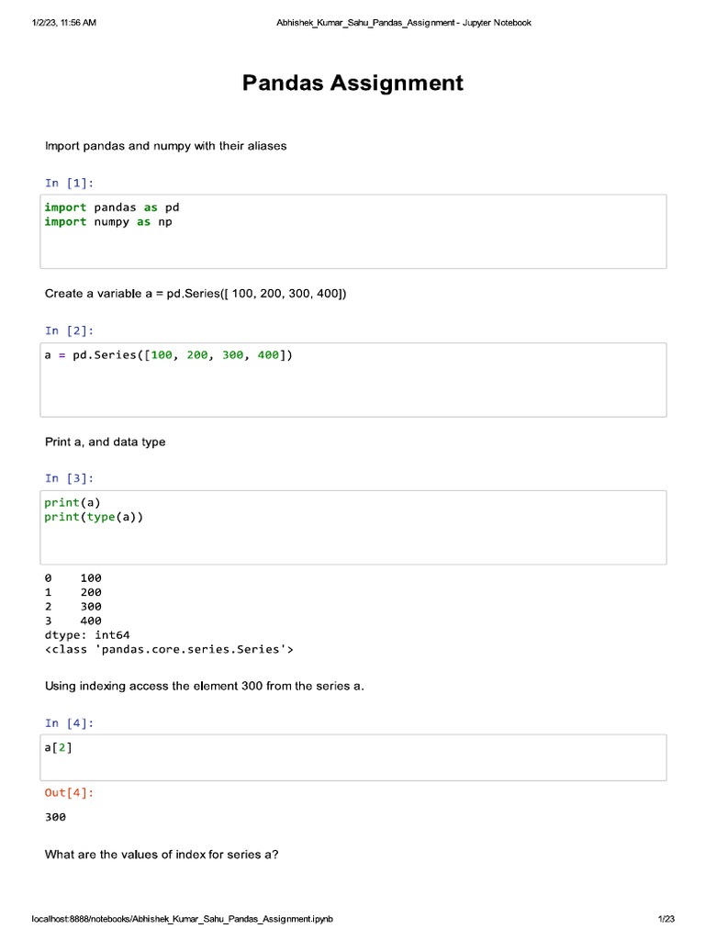Click the import numpy as np line
This screenshot has height=940, width=705.
[107, 222]
